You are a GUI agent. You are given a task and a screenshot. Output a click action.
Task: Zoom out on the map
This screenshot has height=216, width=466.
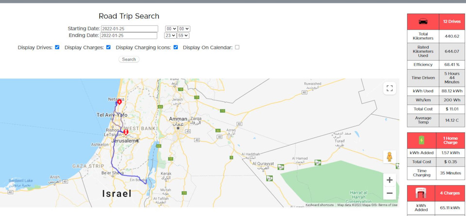click(389, 194)
